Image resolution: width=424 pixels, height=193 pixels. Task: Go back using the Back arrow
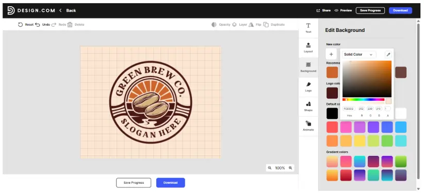coord(60,10)
